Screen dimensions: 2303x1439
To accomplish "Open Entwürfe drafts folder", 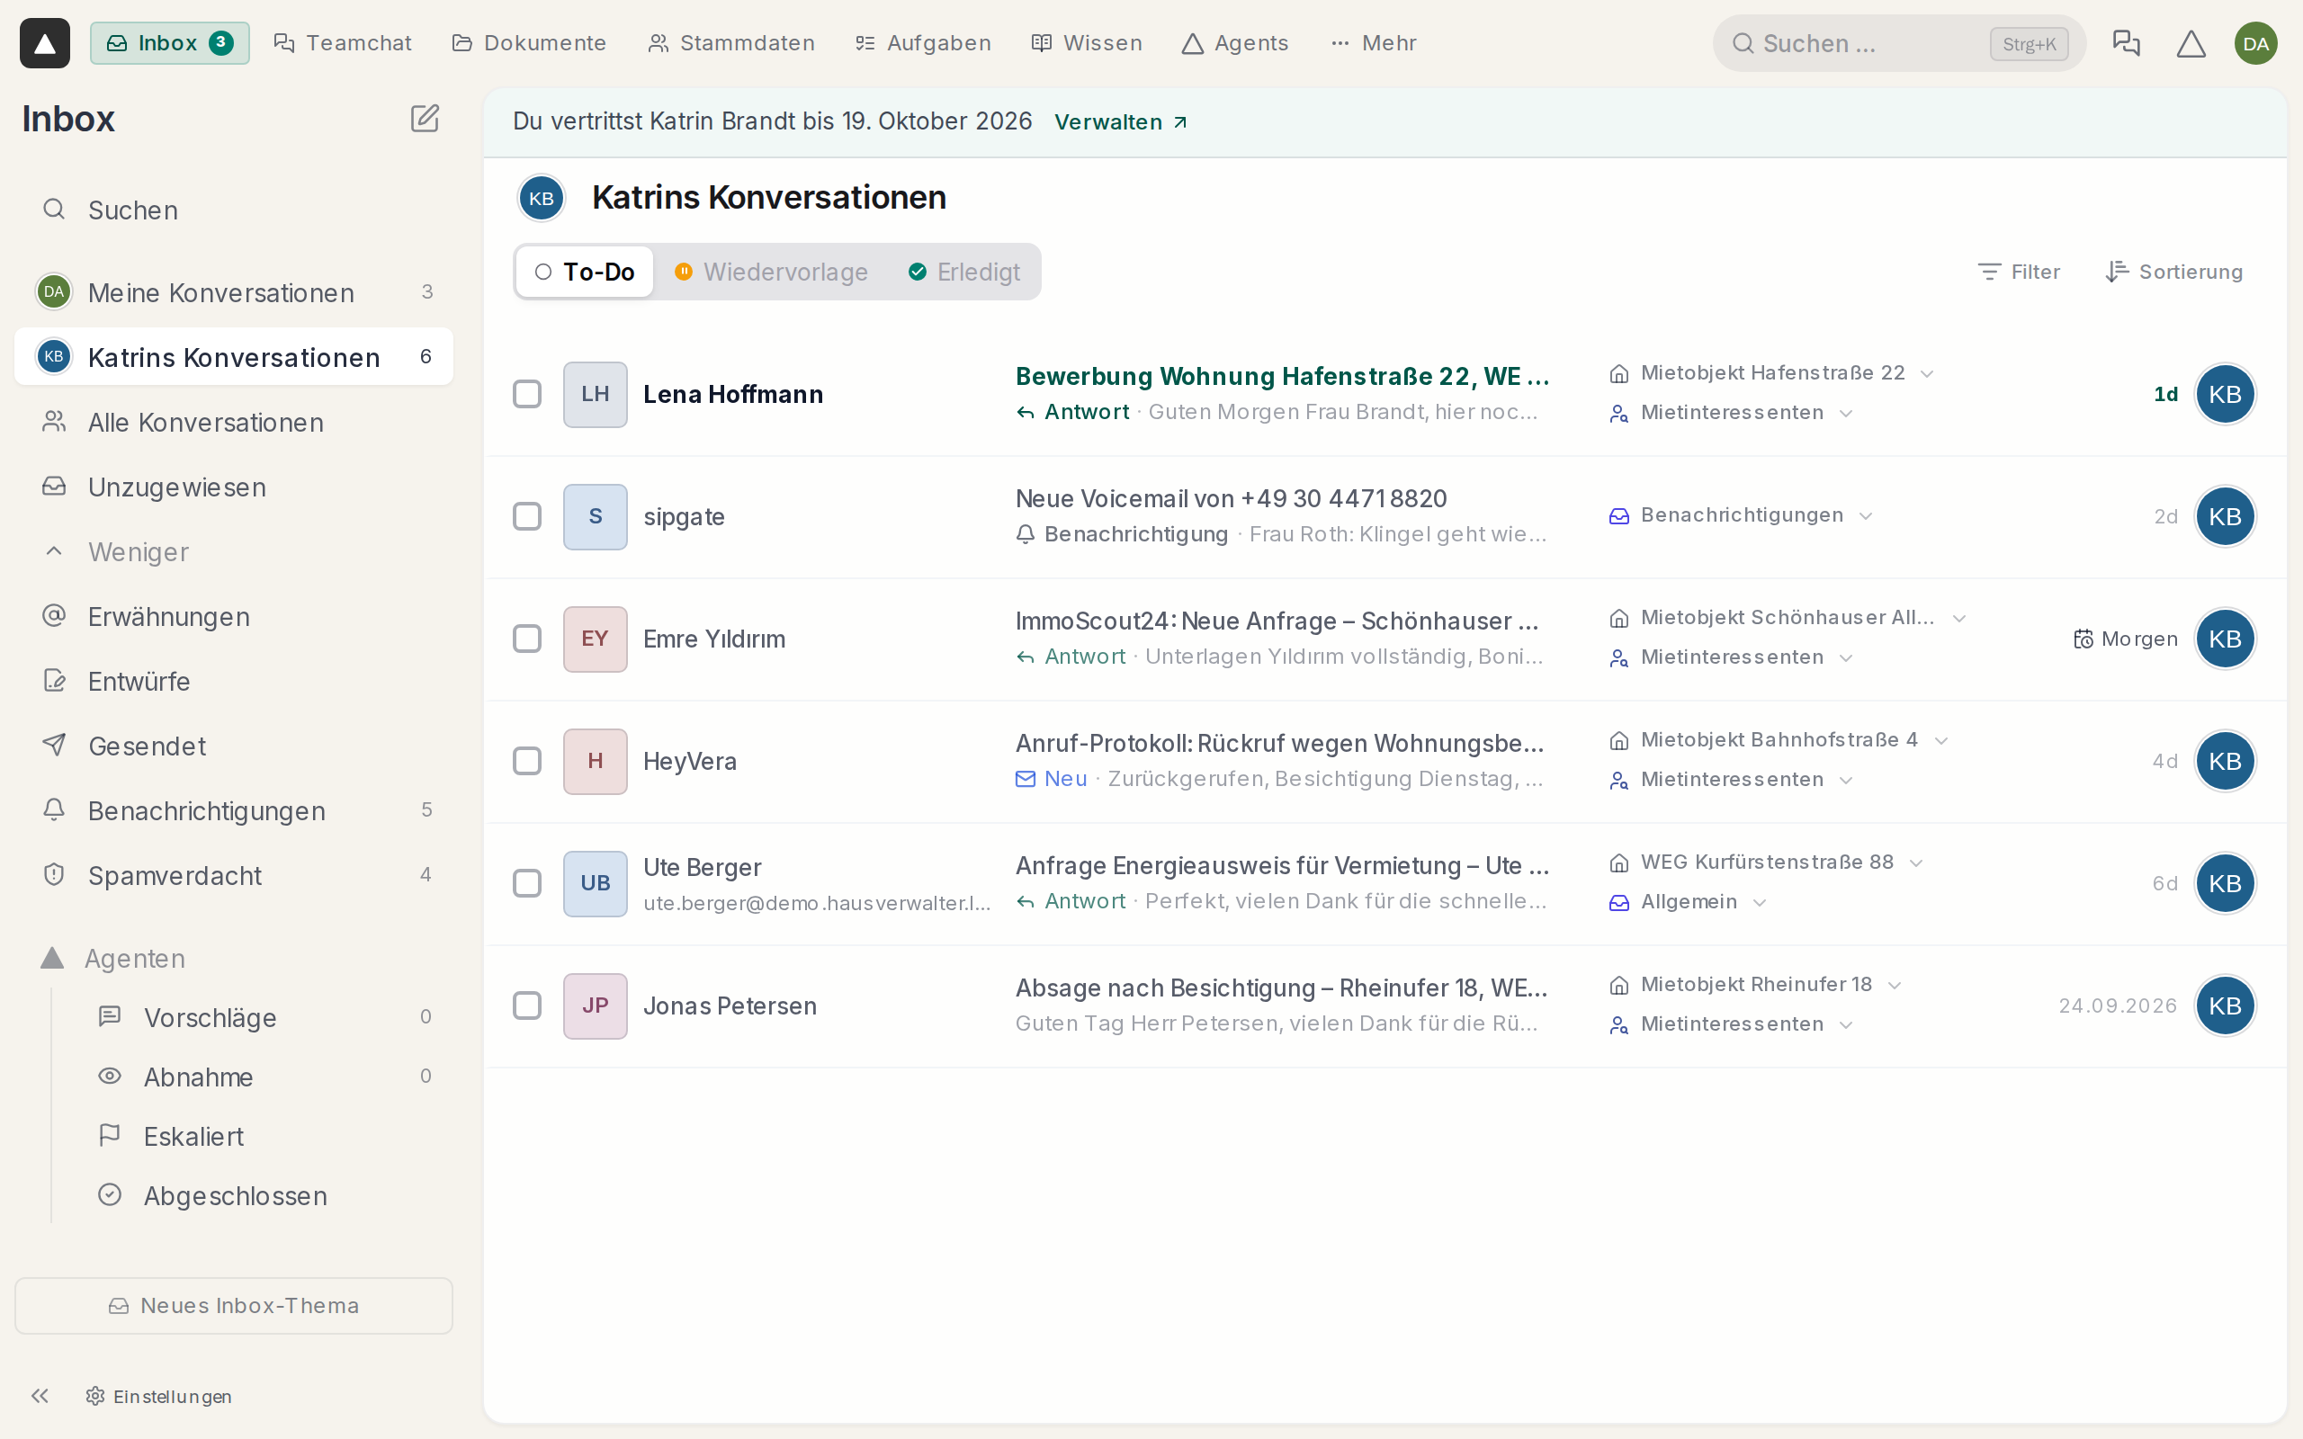I will point(234,682).
